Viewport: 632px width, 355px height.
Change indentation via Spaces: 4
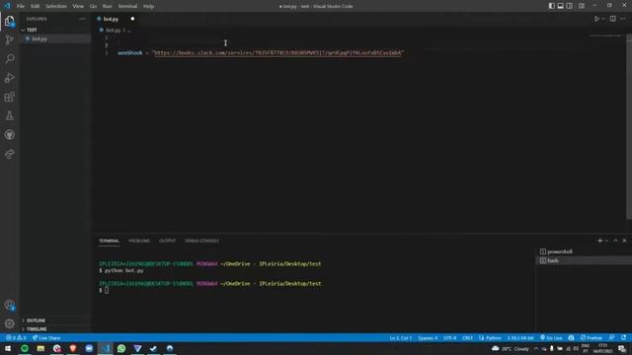[x=428, y=337]
